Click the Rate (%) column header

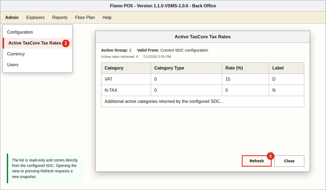coord(246,68)
